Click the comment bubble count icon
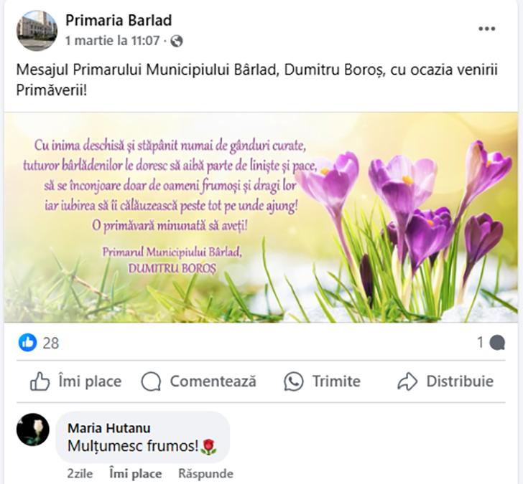 497,343
